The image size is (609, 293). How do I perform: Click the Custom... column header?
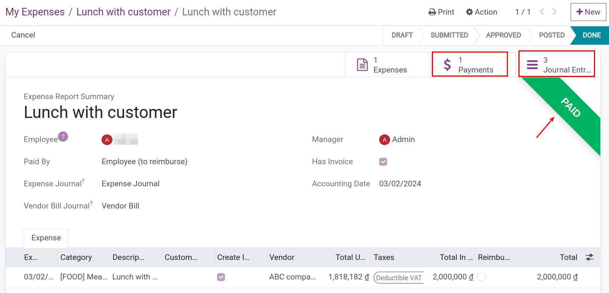[188, 257]
